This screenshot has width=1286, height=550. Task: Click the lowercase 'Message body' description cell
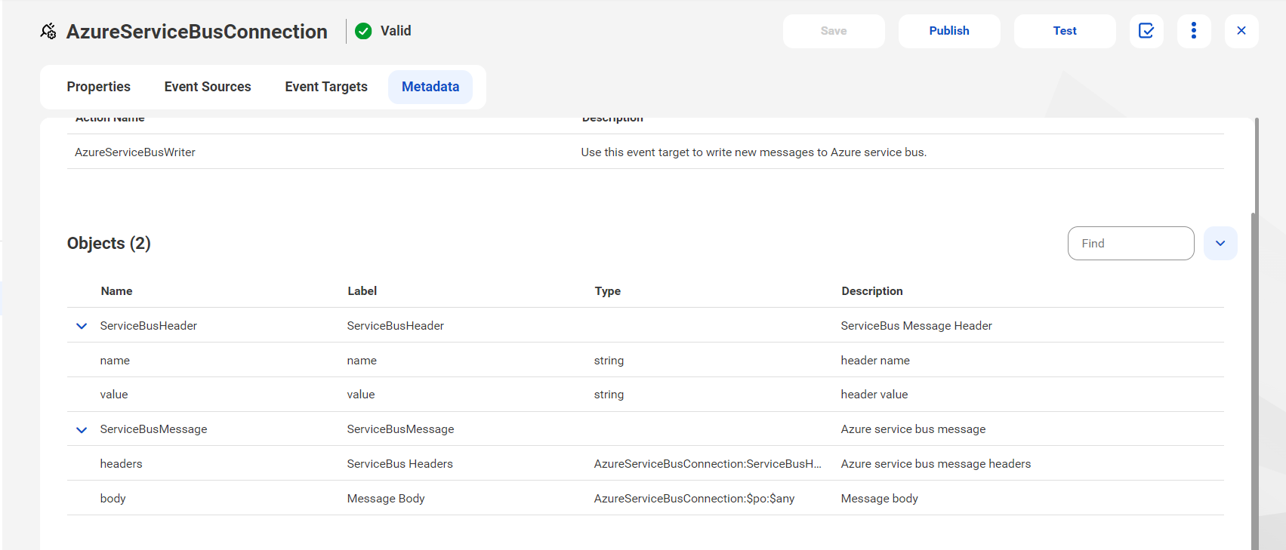coord(880,499)
